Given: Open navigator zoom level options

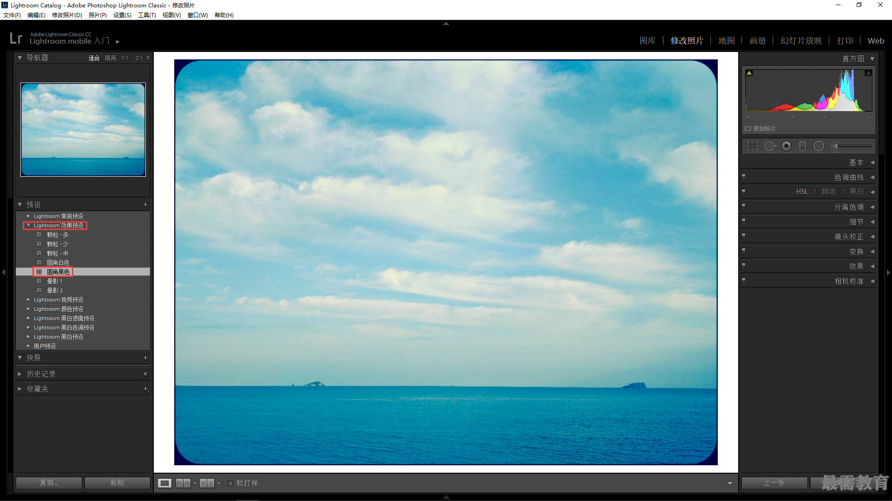Looking at the screenshot, I should coord(148,58).
